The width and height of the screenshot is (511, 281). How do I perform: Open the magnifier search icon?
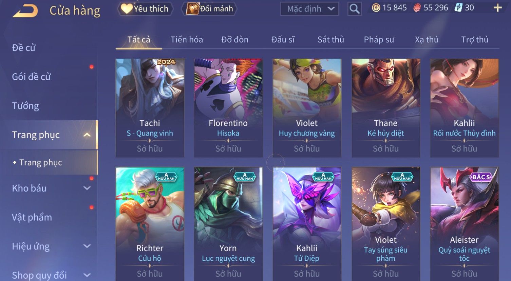pyautogui.click(x=354, y=9)
